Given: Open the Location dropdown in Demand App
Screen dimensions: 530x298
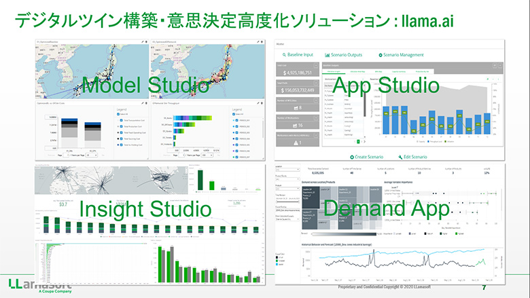Looking at the screenshot, I should 287,170.
